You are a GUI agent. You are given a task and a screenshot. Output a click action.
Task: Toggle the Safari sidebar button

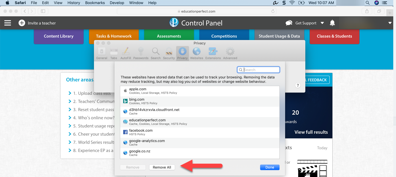click(43, 11)
